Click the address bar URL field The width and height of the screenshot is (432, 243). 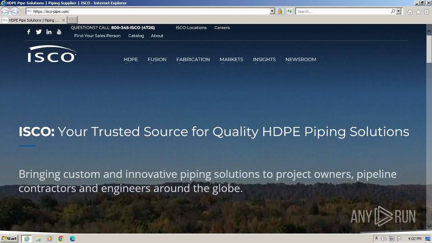(151, 11)
